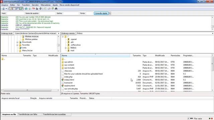Expand the Favorites folder in local tree
Viewport: 214px width, 120px height.
(17, 45)
